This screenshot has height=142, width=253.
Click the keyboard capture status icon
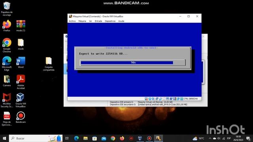[182, 99]
